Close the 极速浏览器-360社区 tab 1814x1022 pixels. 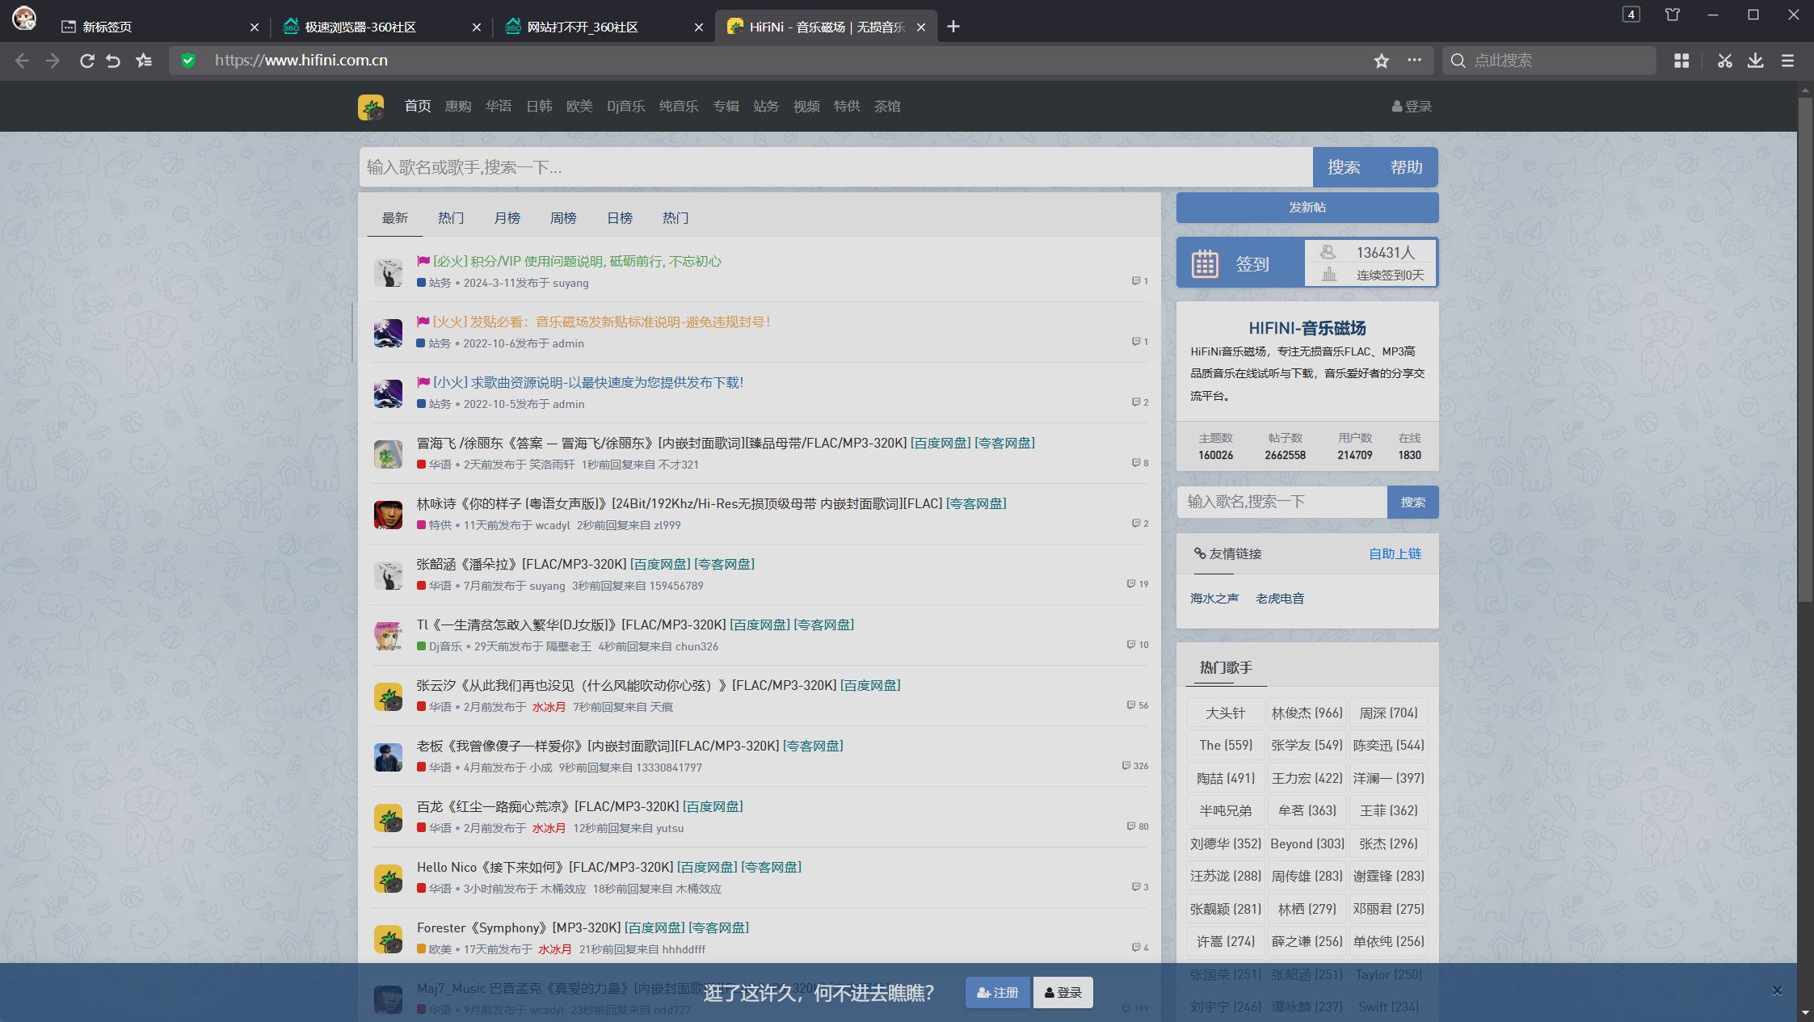click(x=477, y=27)
